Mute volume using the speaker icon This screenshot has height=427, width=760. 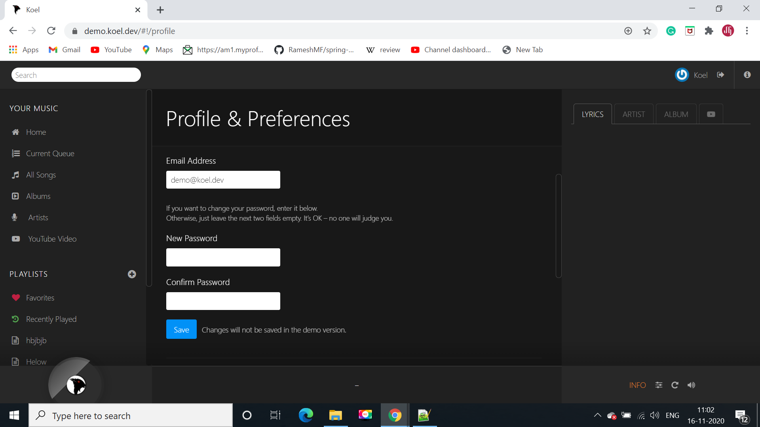click(x=691, y=385)
